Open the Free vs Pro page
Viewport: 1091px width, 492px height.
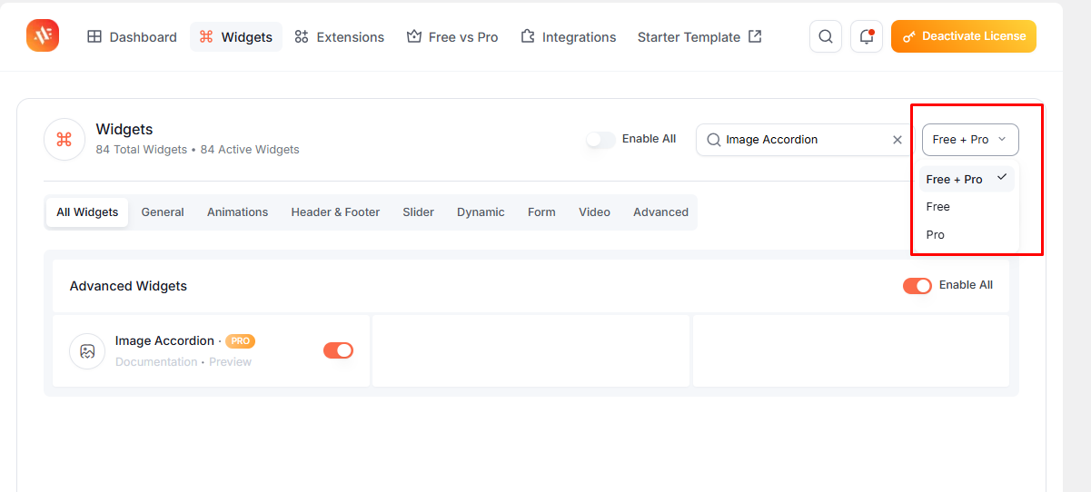452,37
